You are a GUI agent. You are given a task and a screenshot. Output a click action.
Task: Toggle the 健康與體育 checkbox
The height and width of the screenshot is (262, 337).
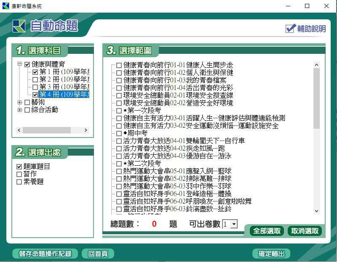[27, 64]
